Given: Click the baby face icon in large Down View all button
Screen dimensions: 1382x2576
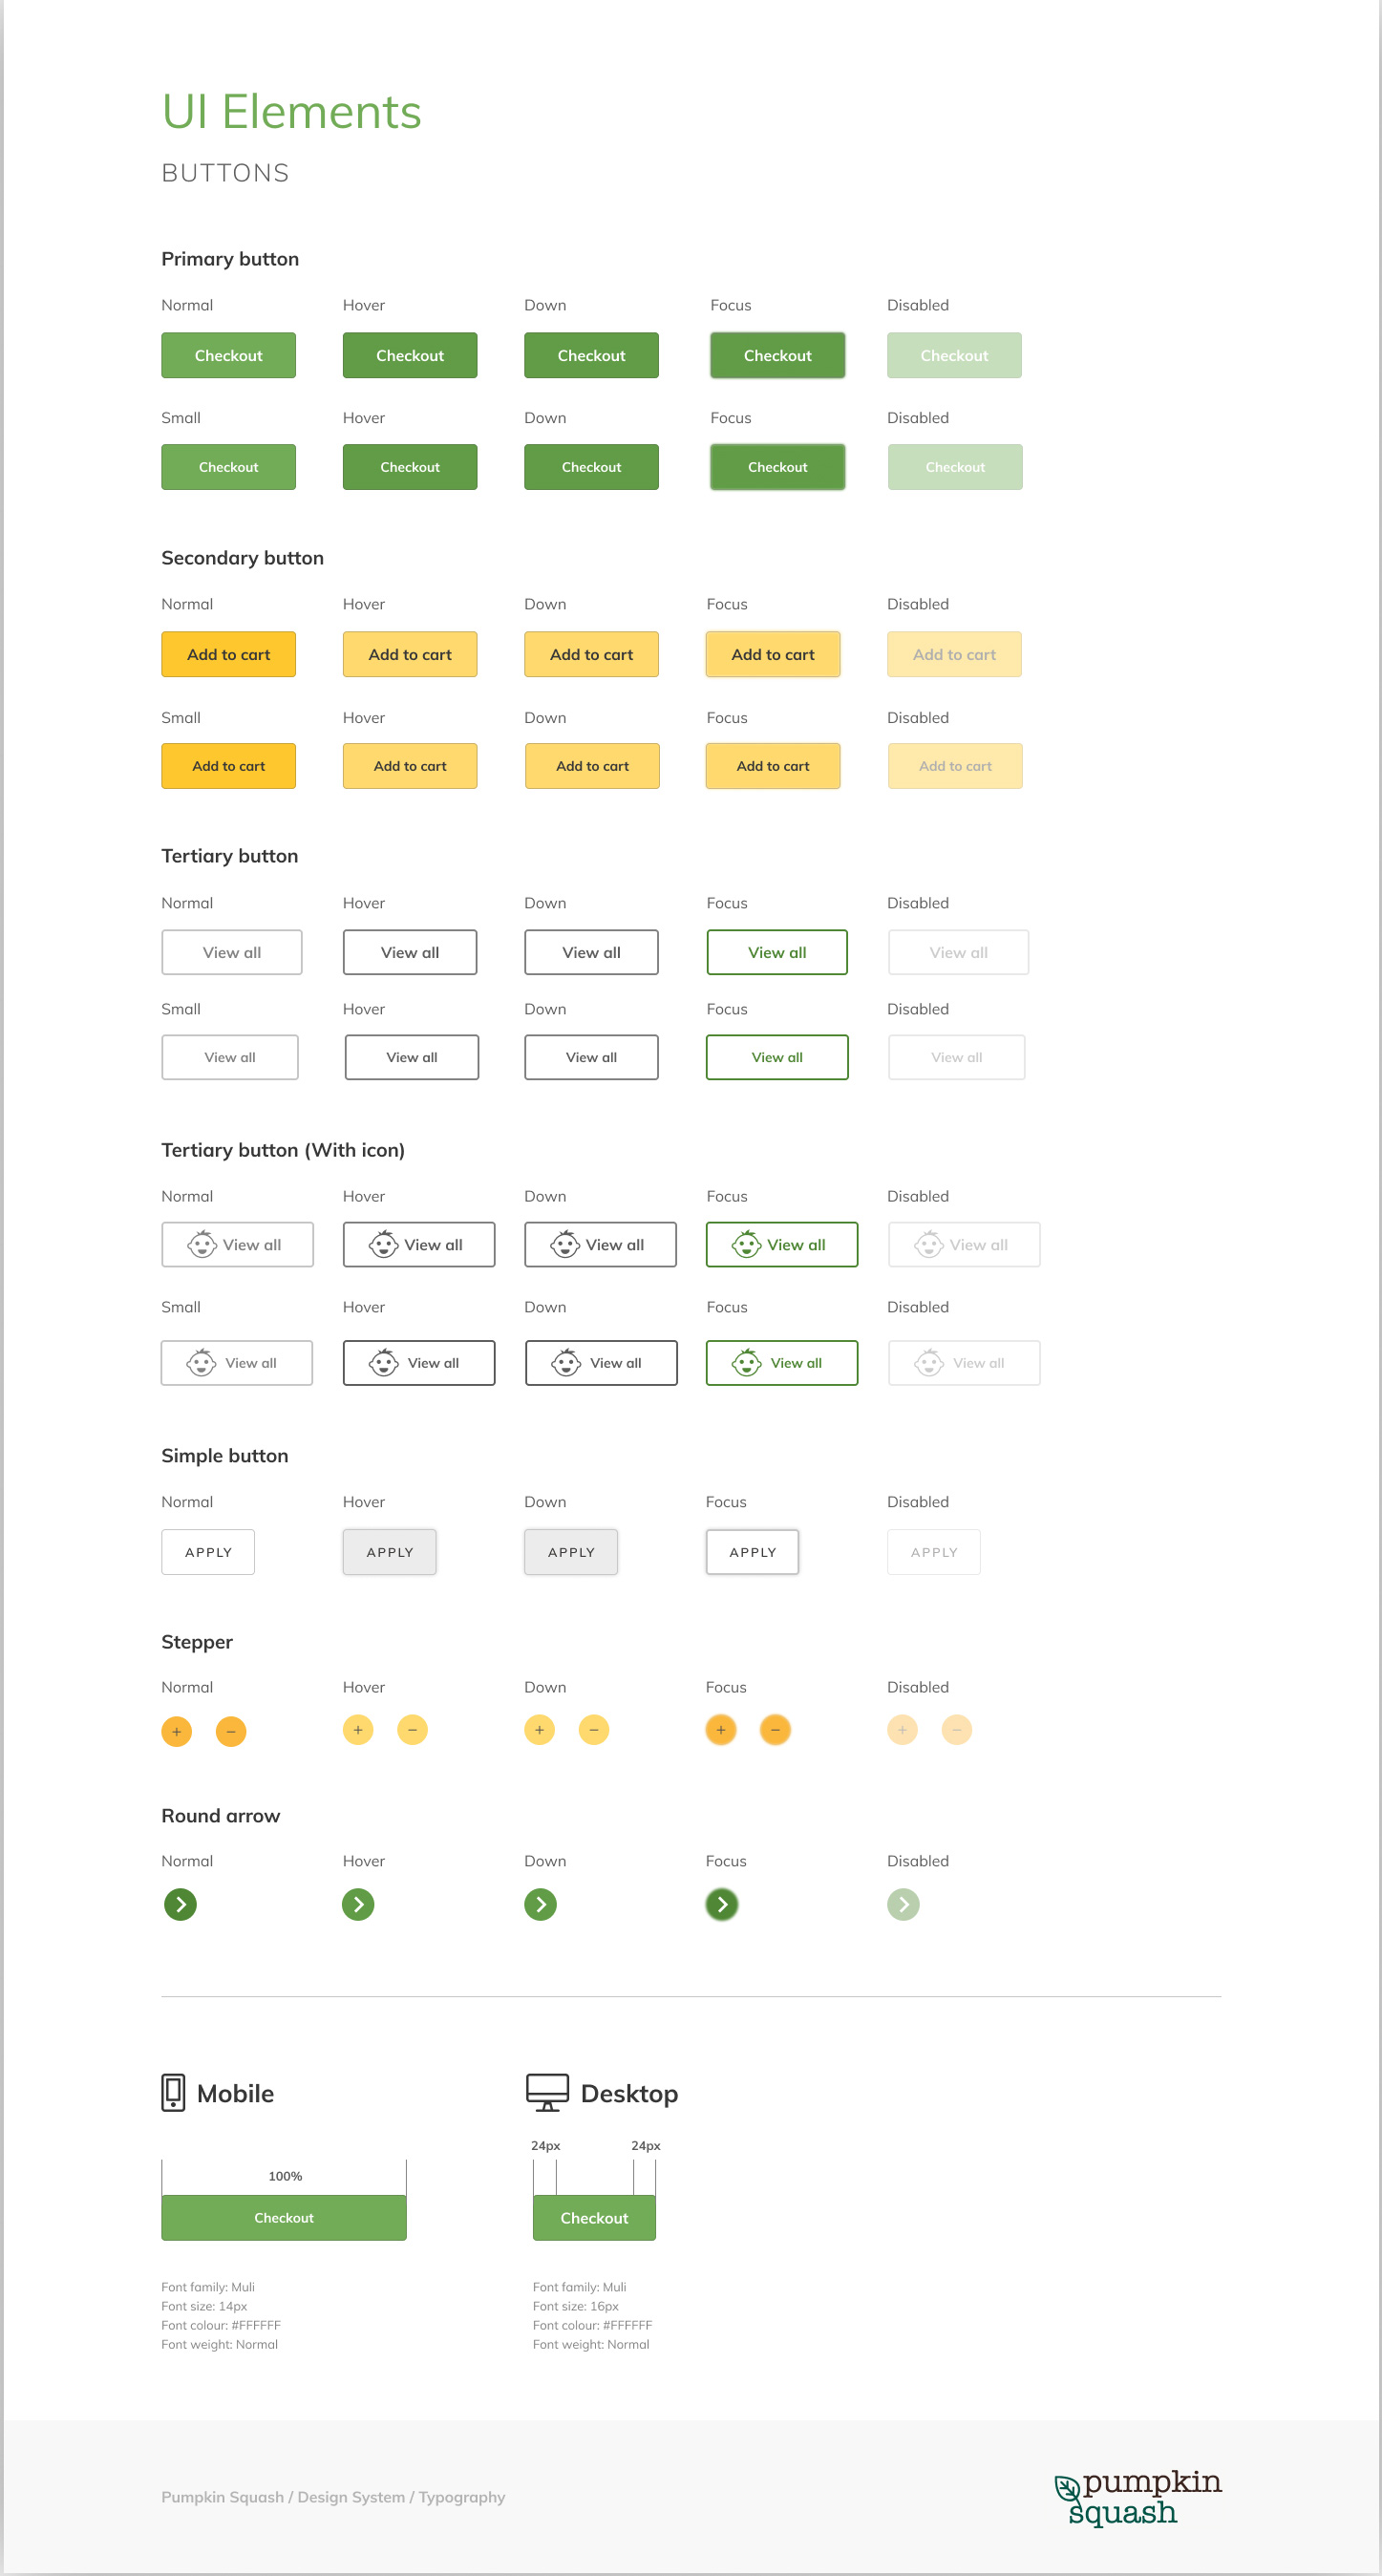Looking at the screenshot, I should 565,1245.
